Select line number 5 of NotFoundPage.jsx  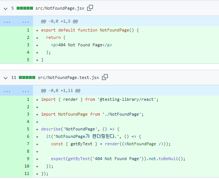[28, 60]
